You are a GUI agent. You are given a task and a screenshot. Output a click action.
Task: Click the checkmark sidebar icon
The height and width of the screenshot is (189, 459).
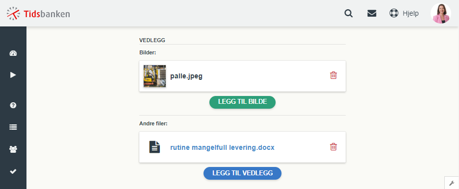pos(13,171)
